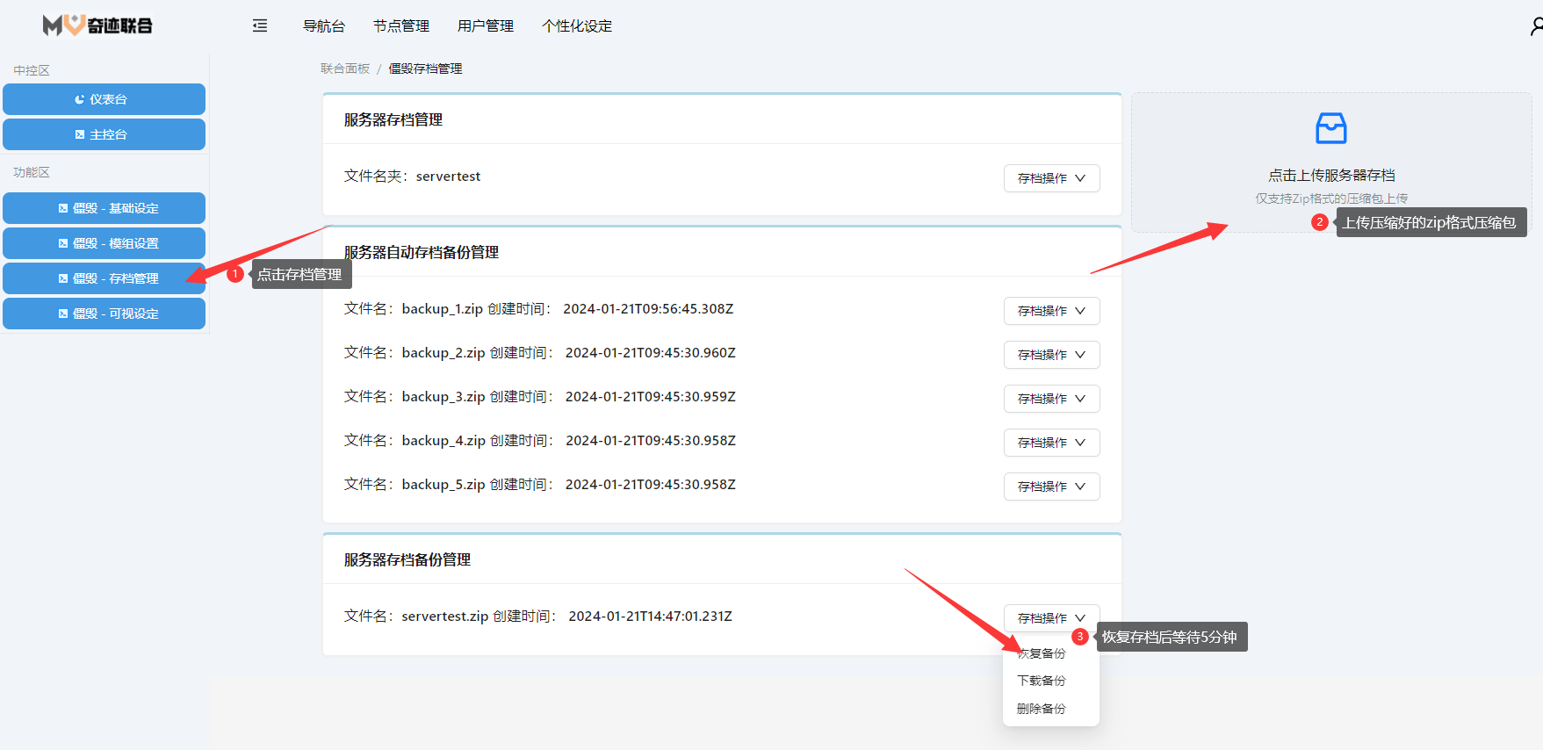Open the 导航台 menu
The height and width of the screenshot is (750, 1543).
[324, 26]
